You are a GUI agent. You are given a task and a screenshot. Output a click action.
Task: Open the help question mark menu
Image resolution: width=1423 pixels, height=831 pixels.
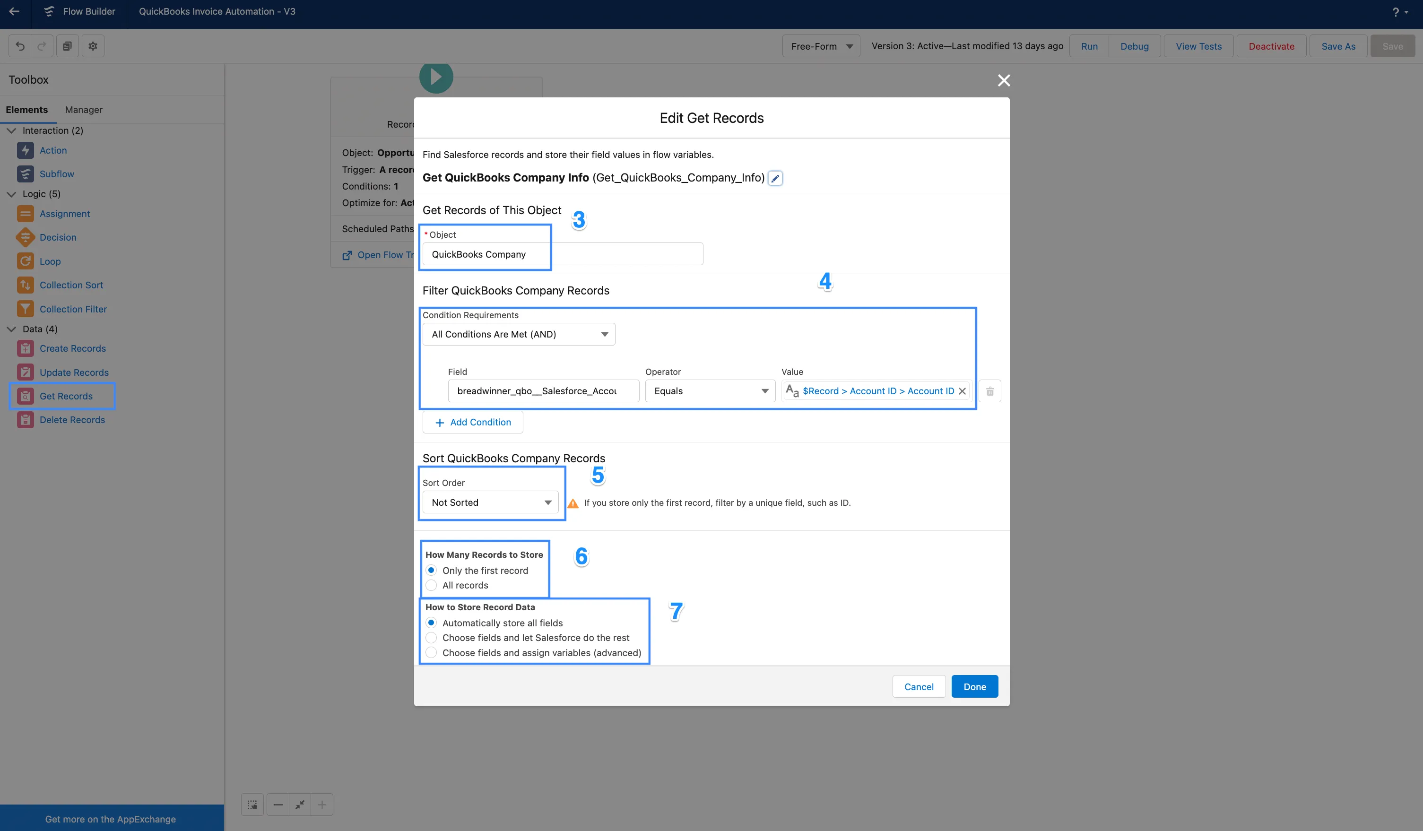click(x=1399, y=12)
